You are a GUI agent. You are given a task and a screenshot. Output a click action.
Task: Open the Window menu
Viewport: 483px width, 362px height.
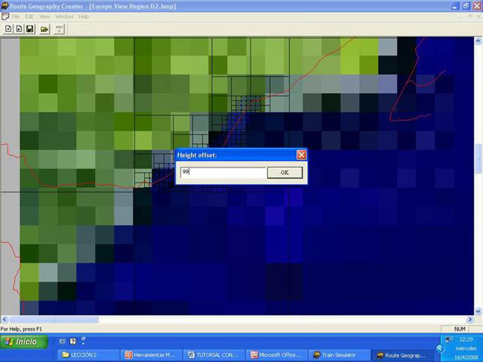(64, 17)
